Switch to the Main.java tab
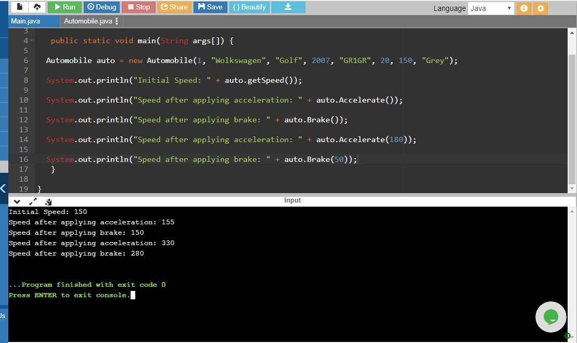Screen dimensions: 577x343 (x=25, y=21)
